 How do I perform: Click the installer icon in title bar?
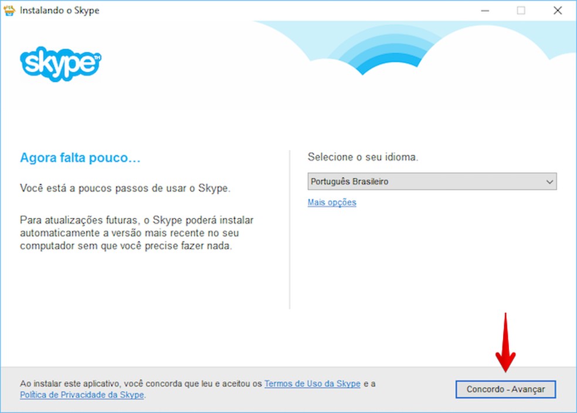pos(9,11)
